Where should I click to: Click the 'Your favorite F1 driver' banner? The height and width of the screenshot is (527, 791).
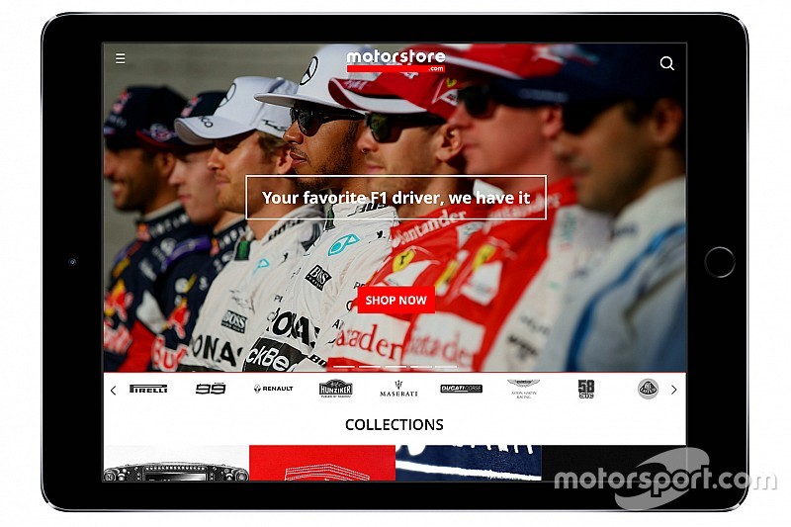click(396, 198)
